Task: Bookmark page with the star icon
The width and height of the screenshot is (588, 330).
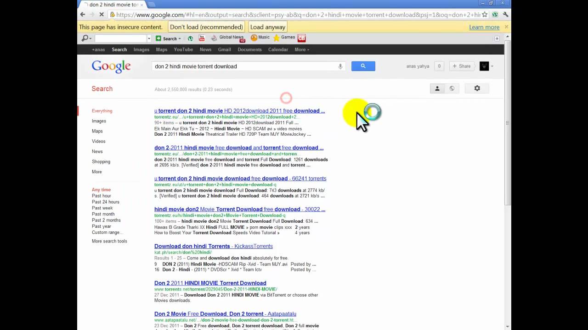Action: pyautogui.click(x=484, y=15)
